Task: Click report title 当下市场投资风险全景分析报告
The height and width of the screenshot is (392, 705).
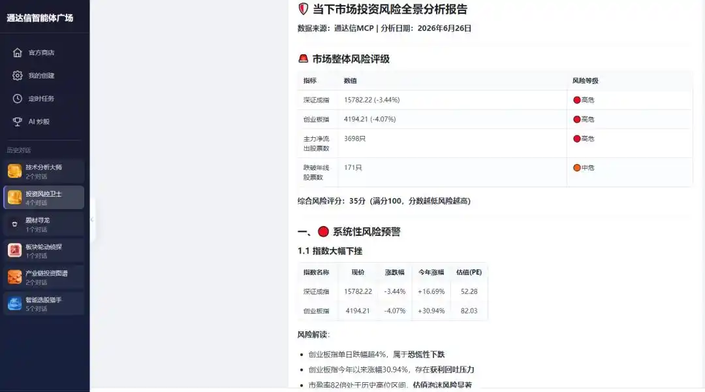Action: pyautogui.click(x=390, y=9)
